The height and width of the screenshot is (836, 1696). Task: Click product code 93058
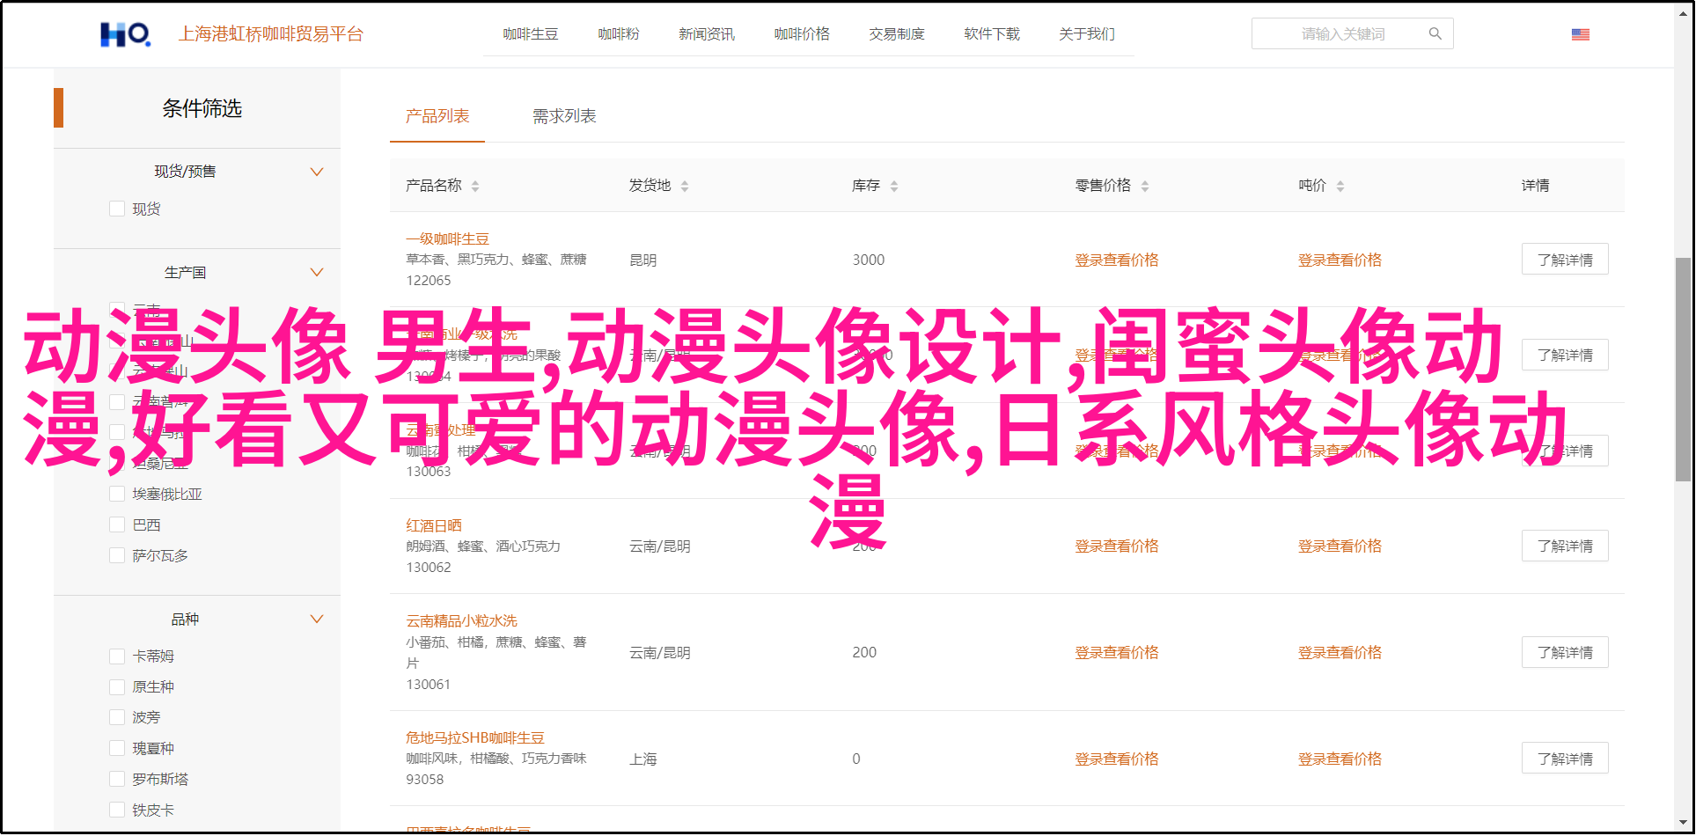pyautogui.click(x=424, y=780)
